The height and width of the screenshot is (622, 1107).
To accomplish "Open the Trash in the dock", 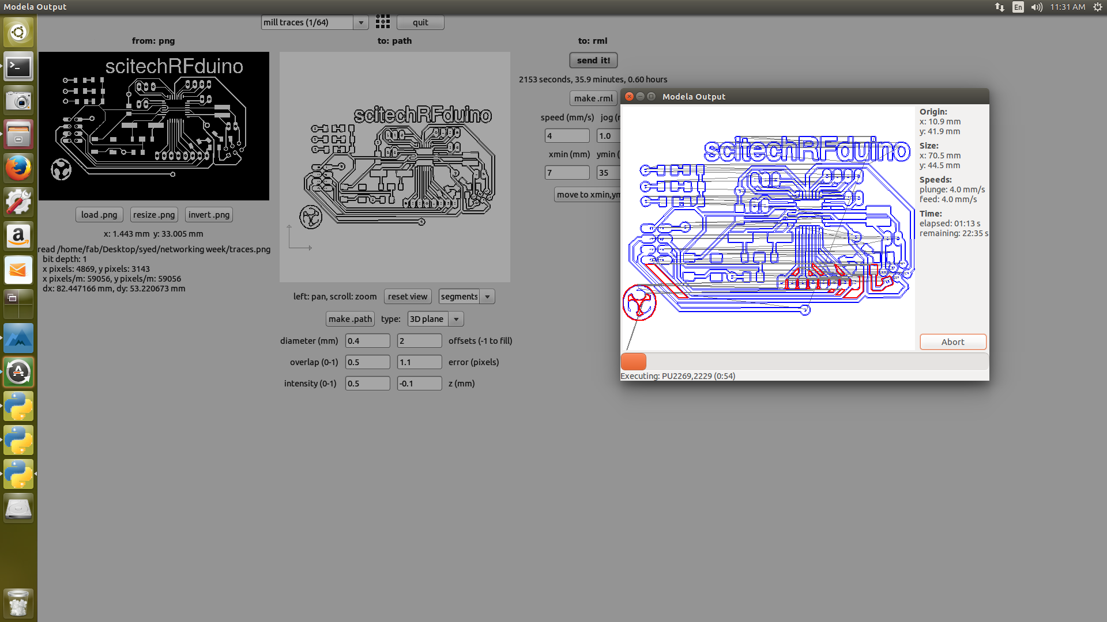I will point(18,603).
